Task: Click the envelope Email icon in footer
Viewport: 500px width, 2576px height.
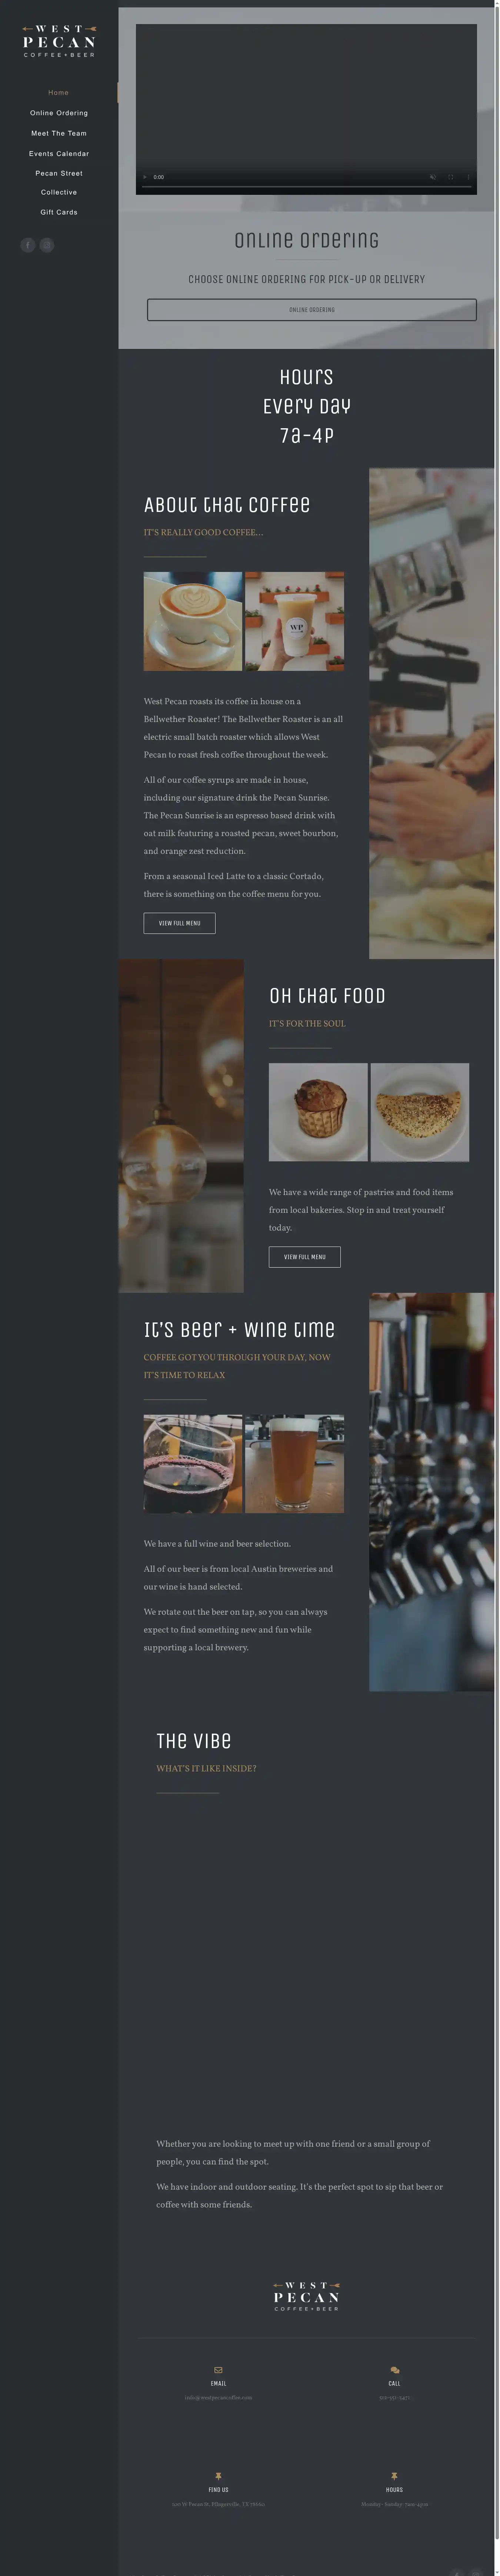Action: (x=218, y=2370)
